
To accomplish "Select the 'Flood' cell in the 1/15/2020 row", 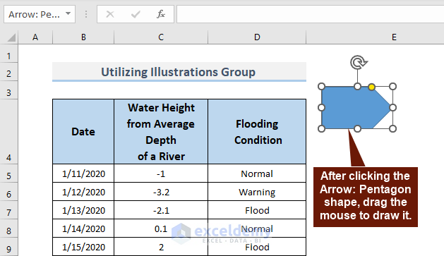I will pos(257,247).
